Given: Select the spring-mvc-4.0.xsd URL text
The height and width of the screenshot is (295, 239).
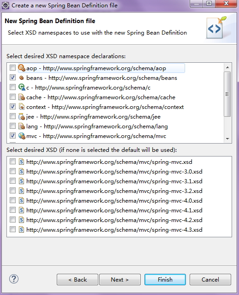Looking at the screenshot, I should [x=114, y=200].
